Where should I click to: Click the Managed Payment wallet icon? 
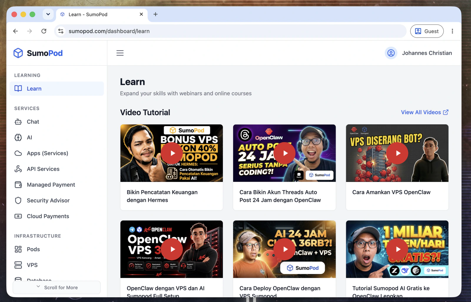tap(18, 185)
